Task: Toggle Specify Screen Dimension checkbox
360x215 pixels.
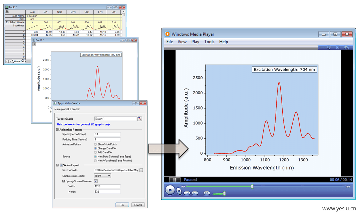Action: point(96,181)
